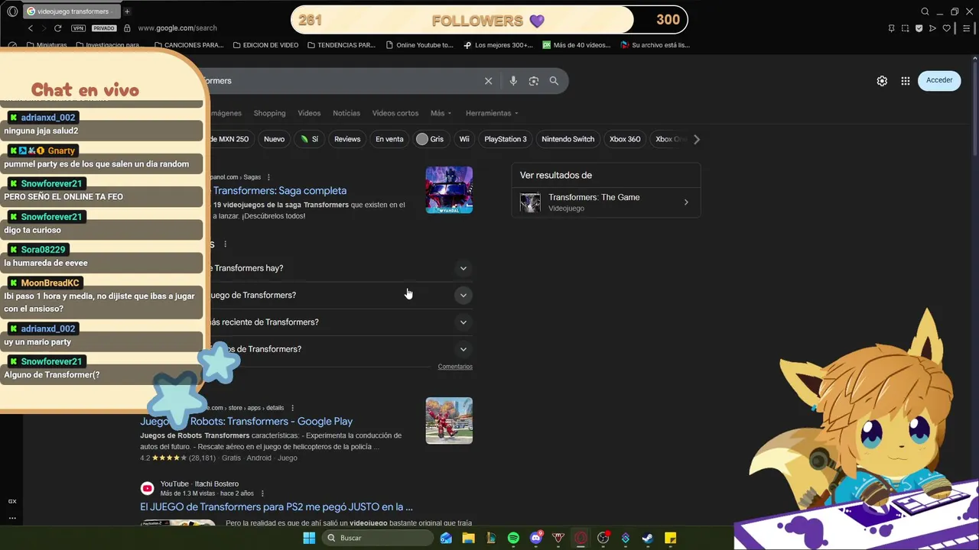Open YouTube result options three dots

(262, 493)
